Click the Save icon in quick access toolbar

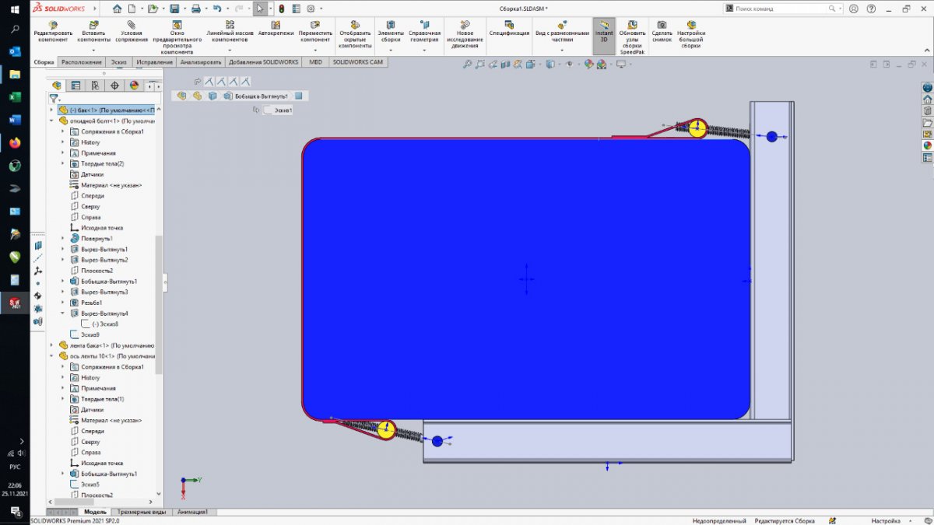[174, 9]
